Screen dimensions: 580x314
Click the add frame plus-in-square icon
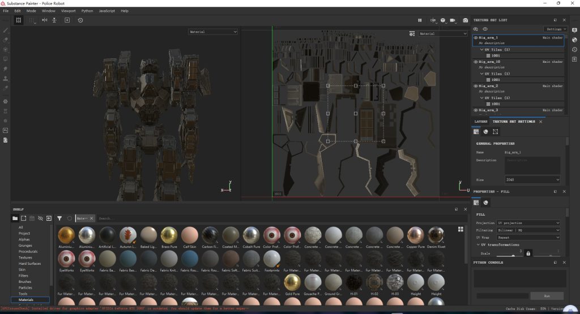pos(67,20)
